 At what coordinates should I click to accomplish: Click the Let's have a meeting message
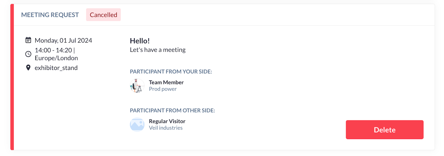[158, 50]
